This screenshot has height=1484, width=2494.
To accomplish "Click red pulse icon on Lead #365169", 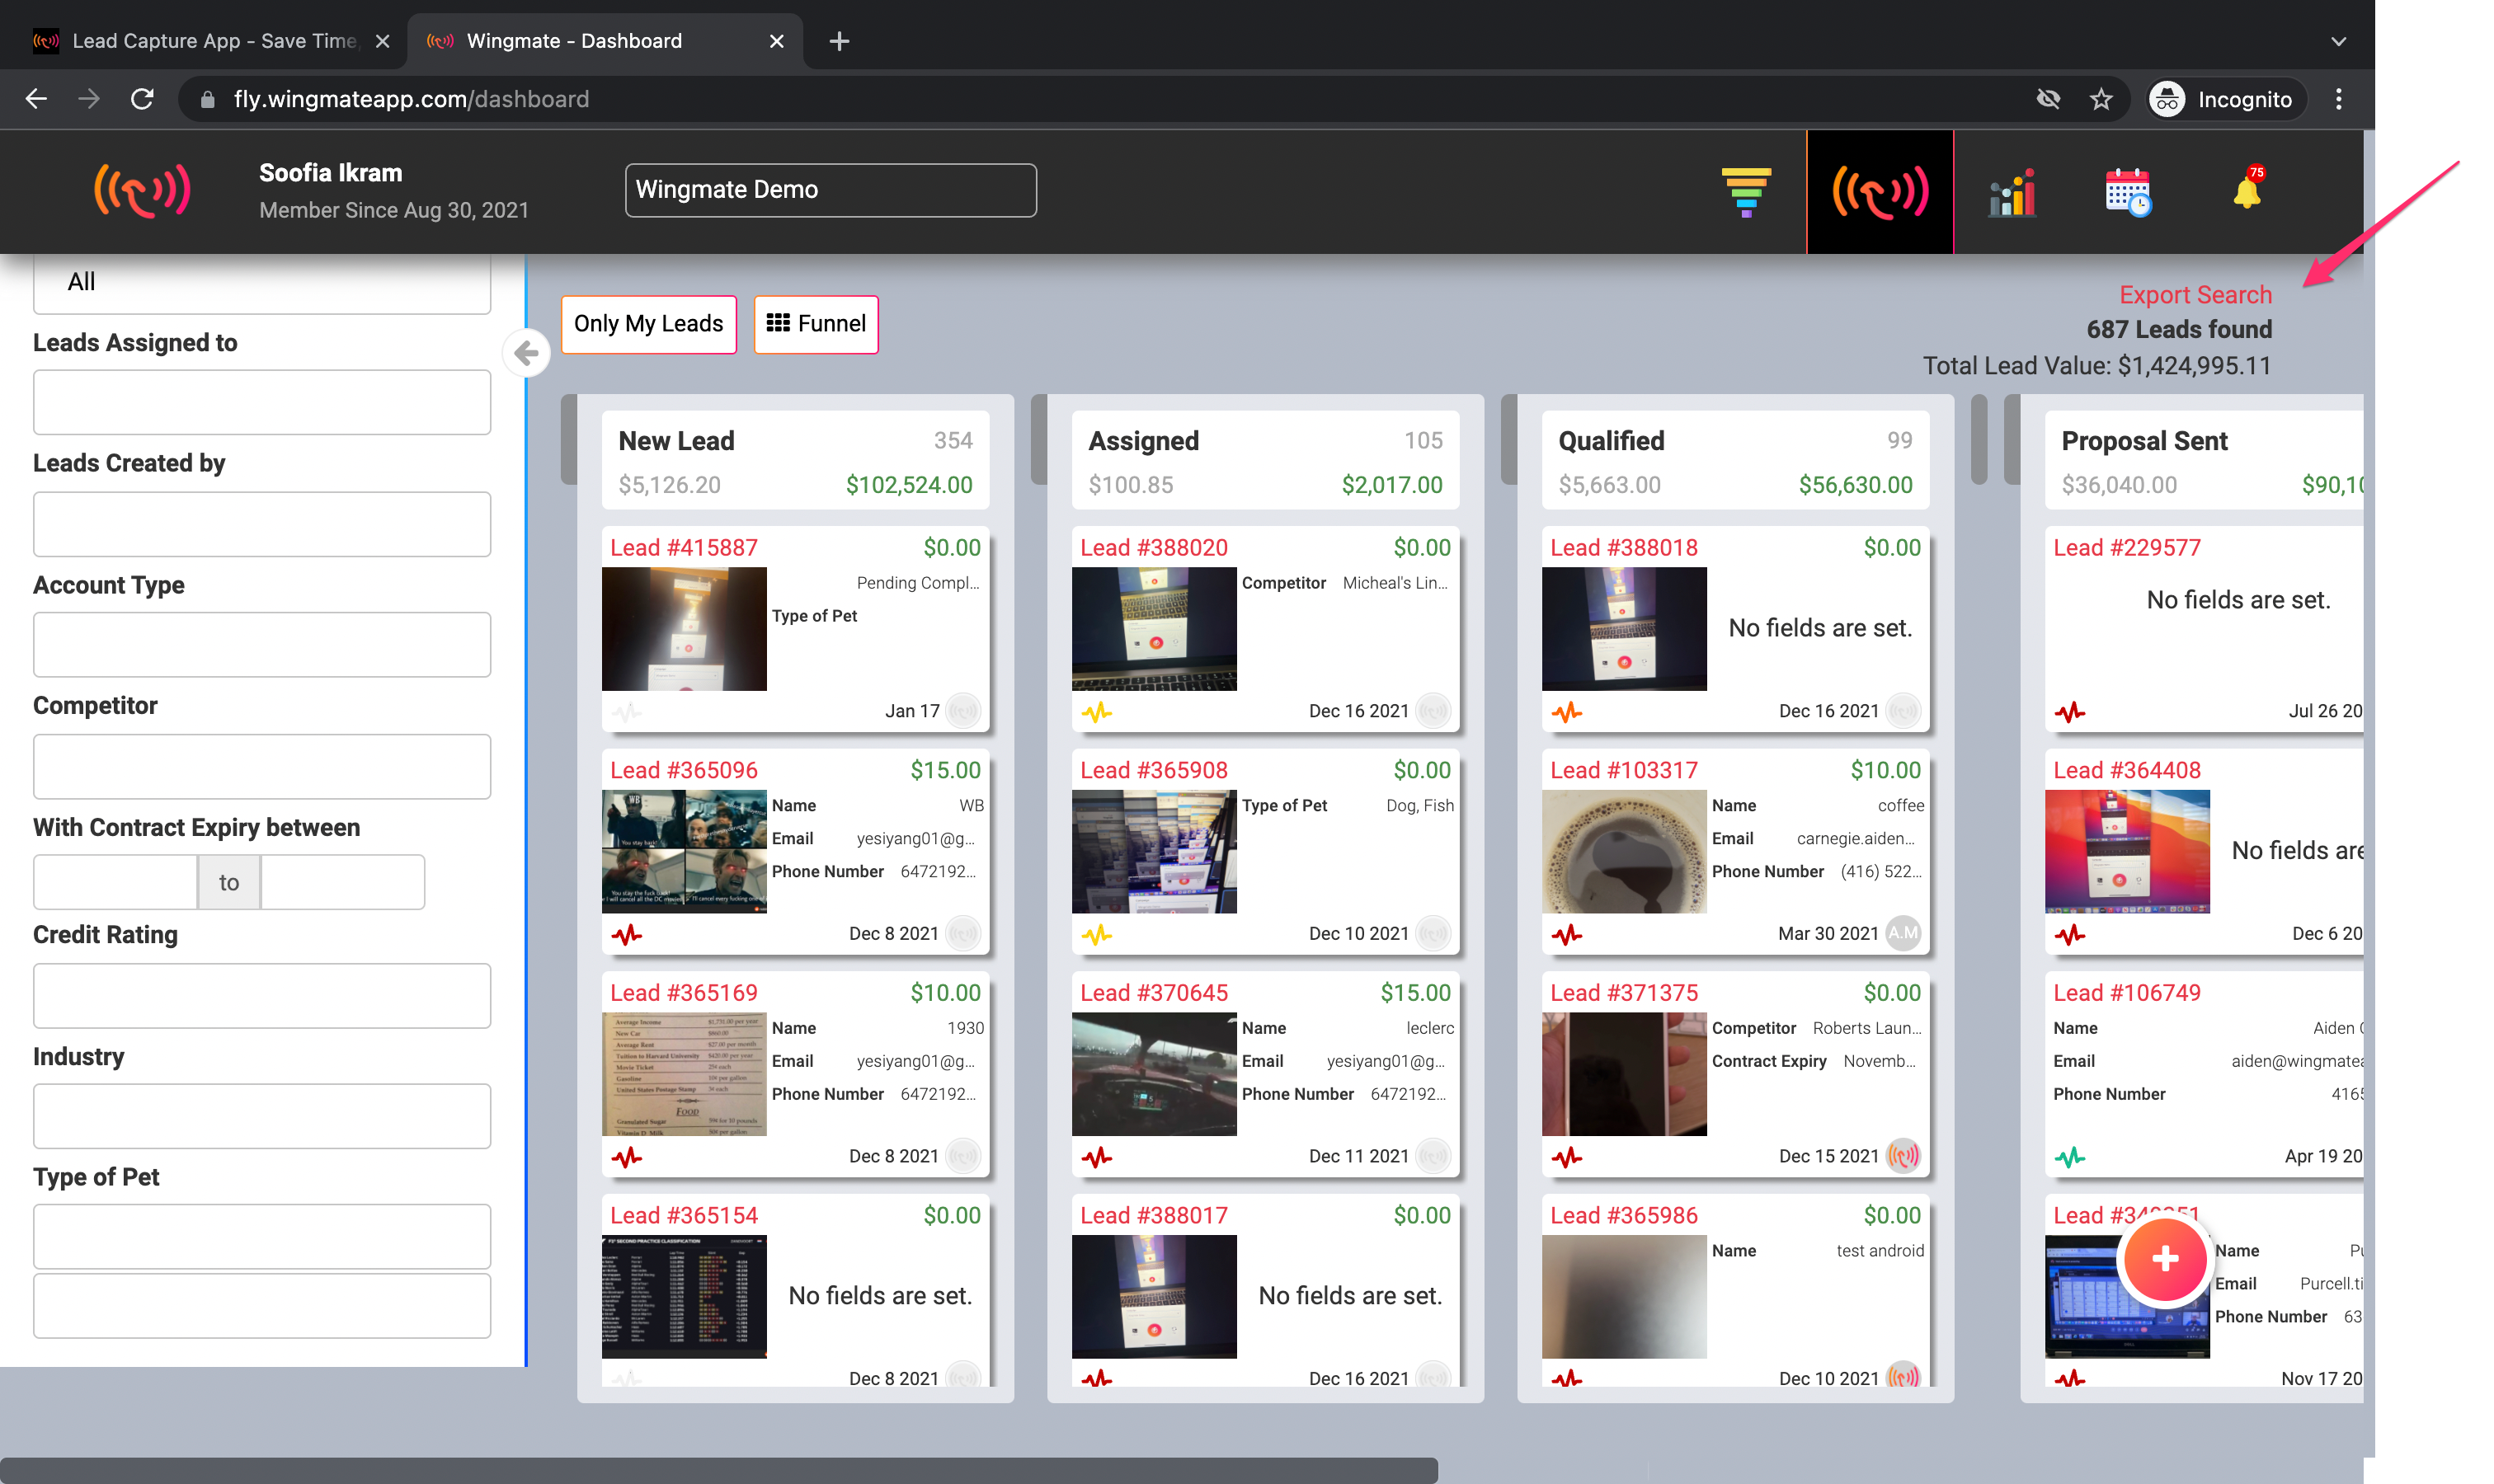I will [628, 1157].
